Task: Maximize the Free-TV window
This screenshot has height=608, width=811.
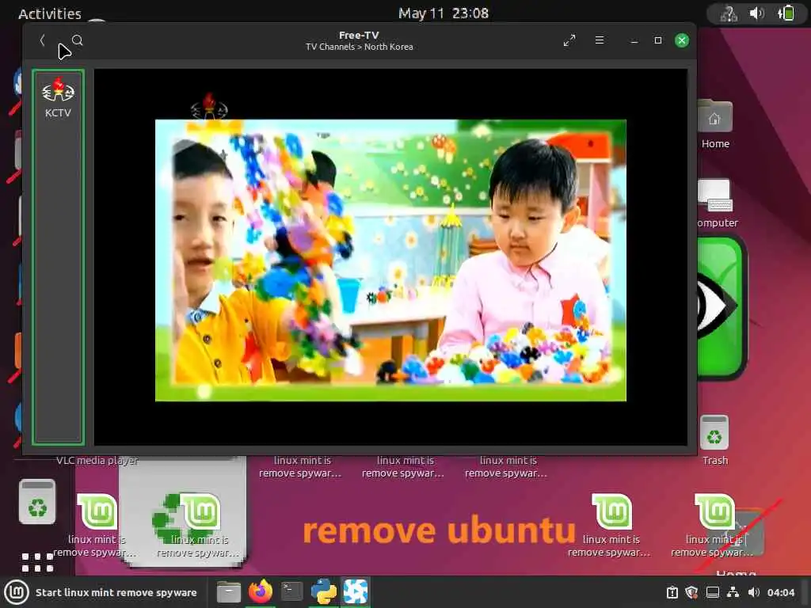Action: (658, 40)
